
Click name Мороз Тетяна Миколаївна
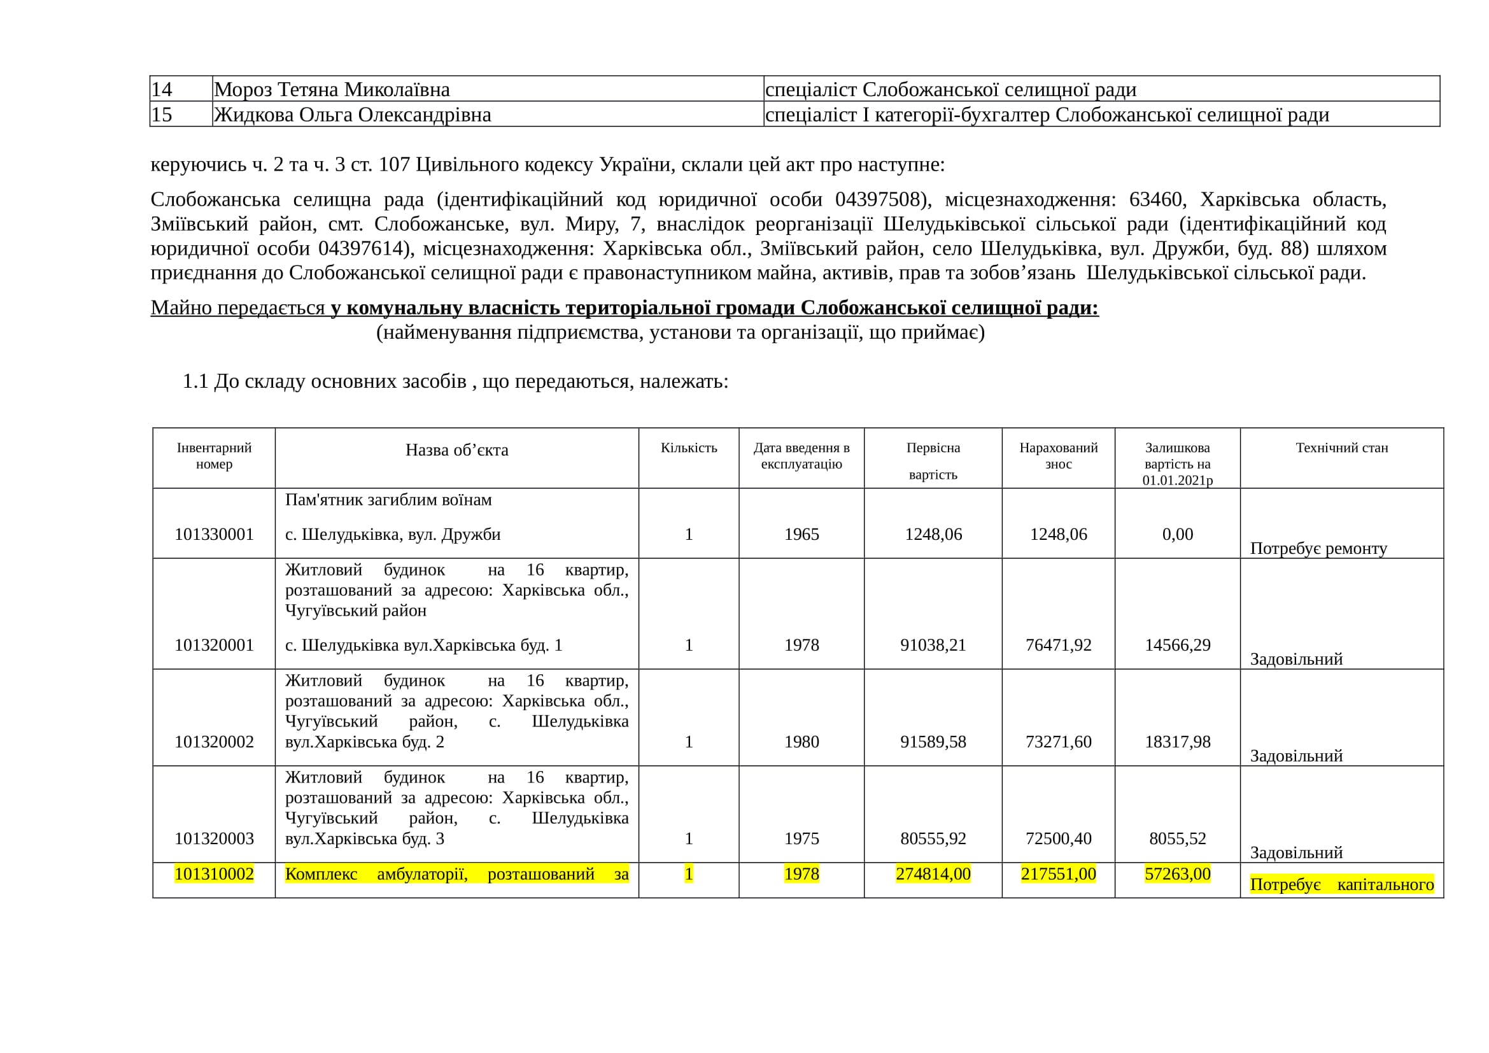(x=332, y=90)
